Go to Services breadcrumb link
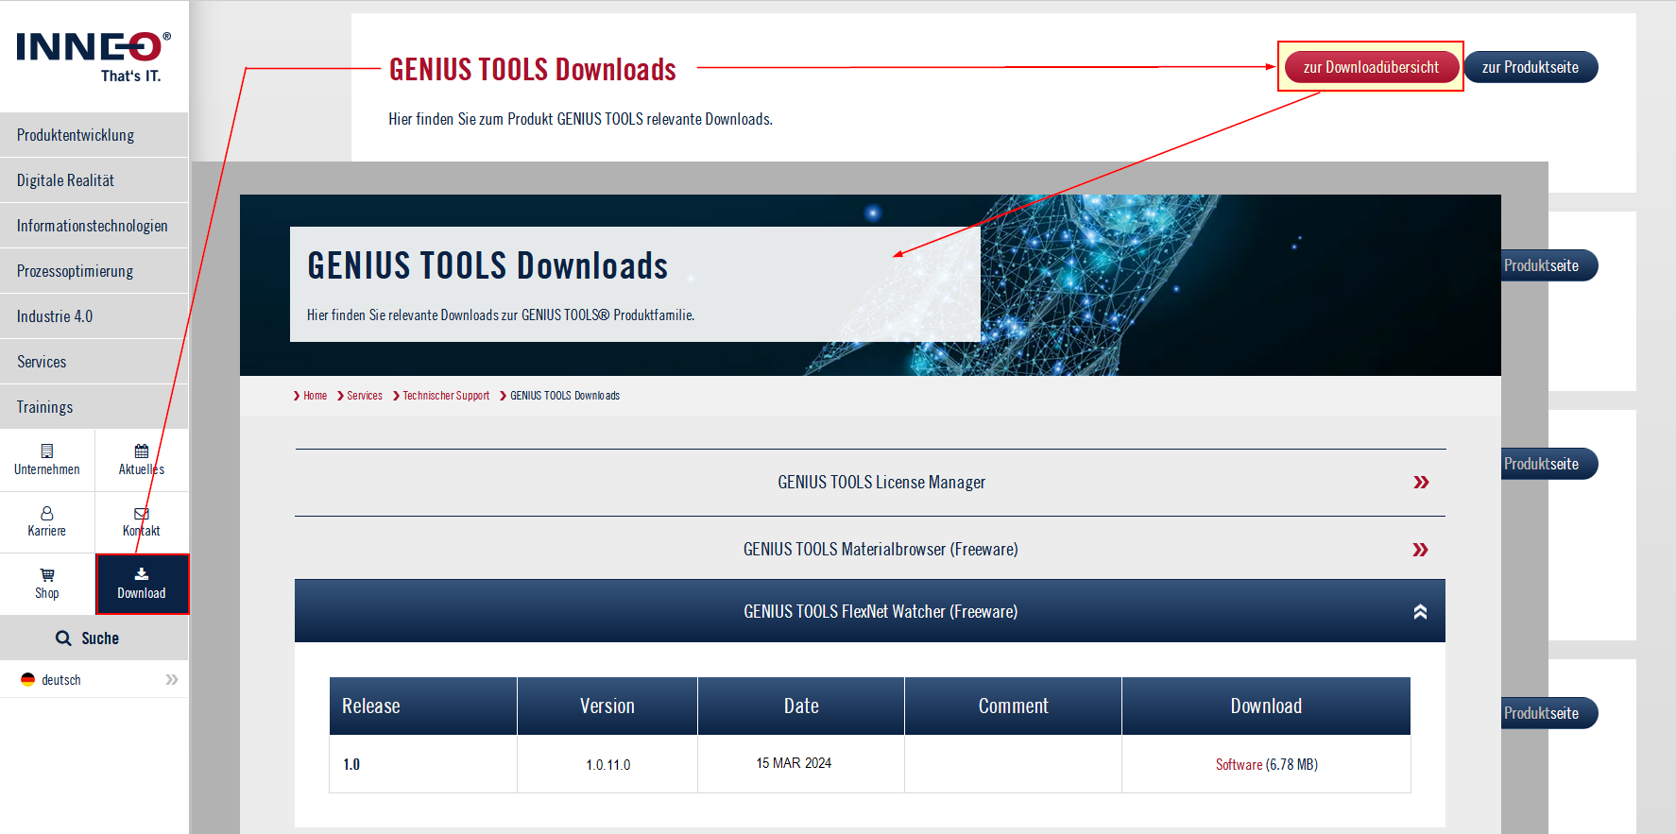 click(x=365, y=396)
